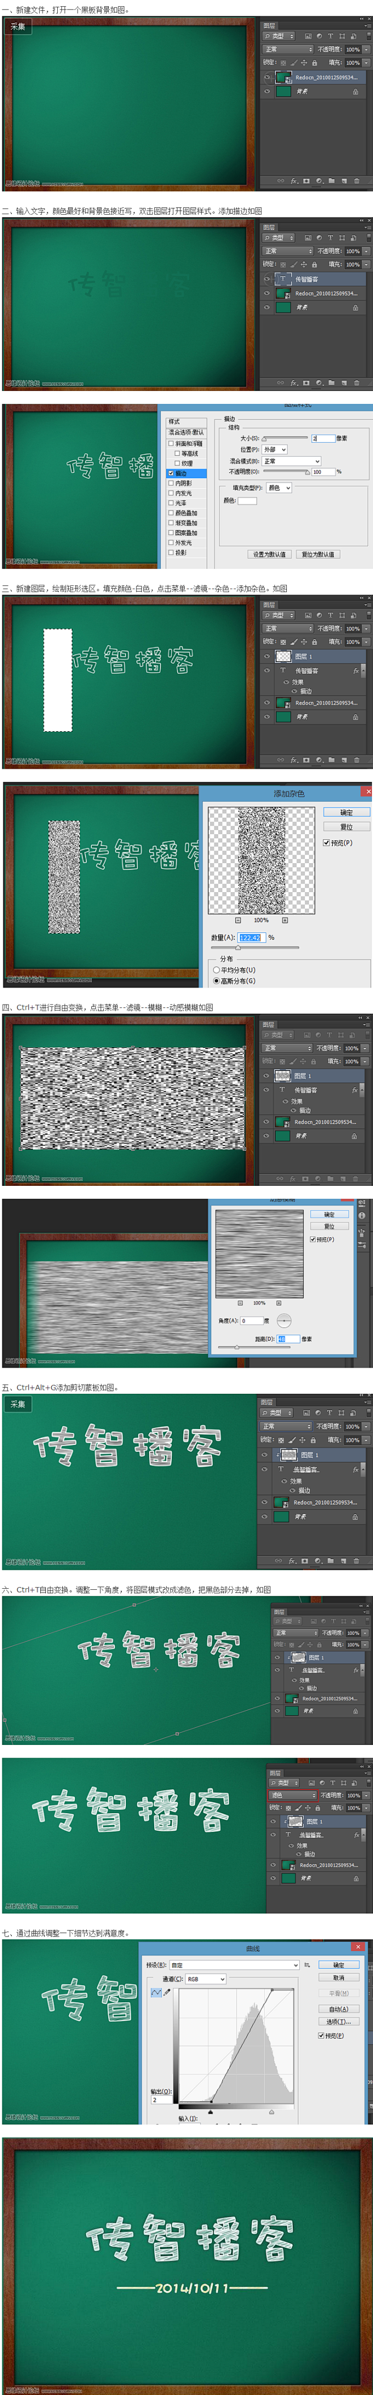Click fx badge on 传智播客 layer in 滤色 panel
The width and height of the screenshot is (373, 2395).
(x=357, y=1835)
